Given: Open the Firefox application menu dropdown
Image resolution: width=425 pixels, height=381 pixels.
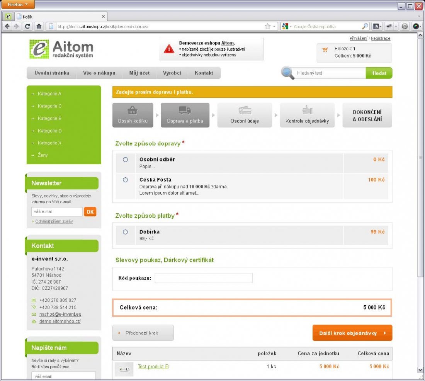Looking at the screenshot, I should pyautogui.click(x=18, y=5).
